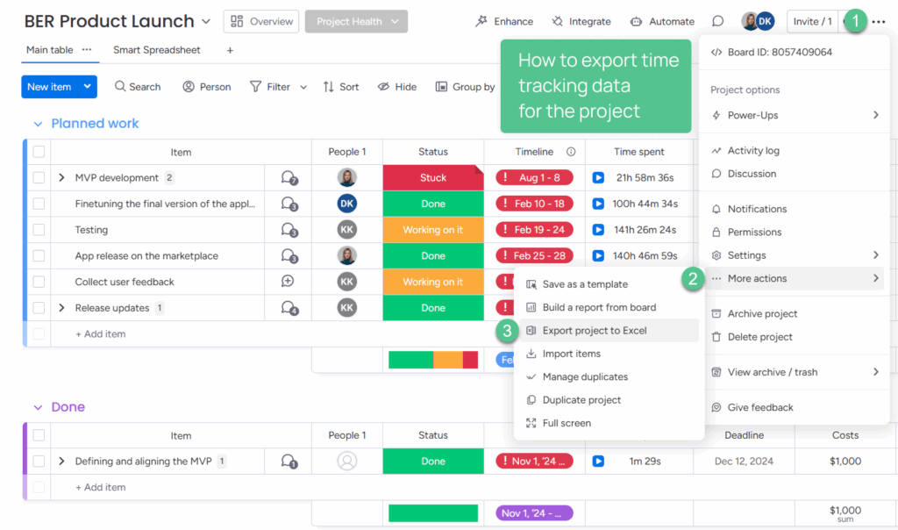Tick the checkbox on Defining and aligning the MVP
The height and width of the screenshot is (530, 898).
(37, 461)
